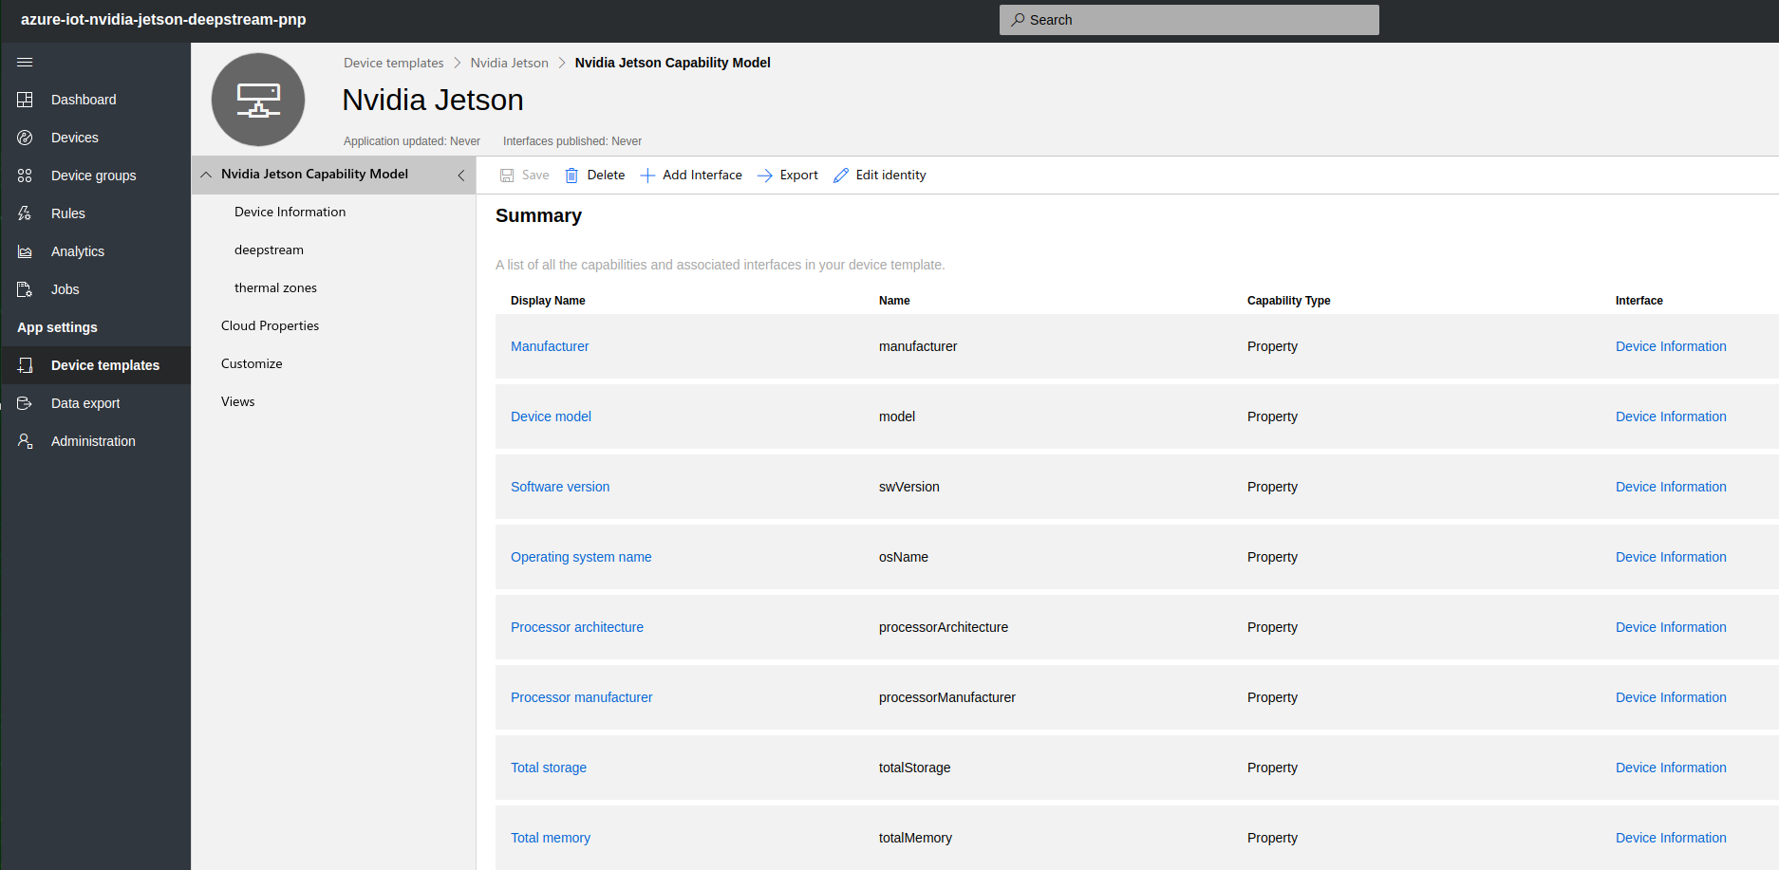Open Processor architecture link
This screenshot has width=1779, height=870.
point(577,627)
